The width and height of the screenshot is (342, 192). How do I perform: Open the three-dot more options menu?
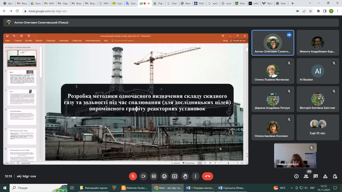point(195,176)
